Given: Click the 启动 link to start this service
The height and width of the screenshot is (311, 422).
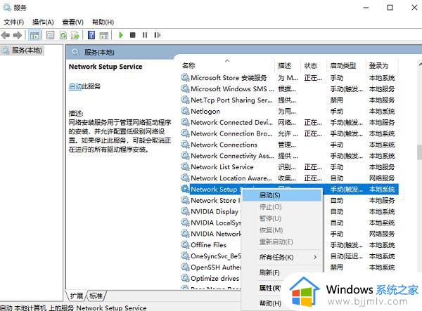Looking at the screenshot, I should (x=75, y=86).
